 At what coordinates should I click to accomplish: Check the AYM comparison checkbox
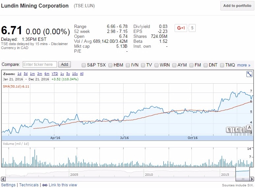pyautogui.click(x=174, y=65)
